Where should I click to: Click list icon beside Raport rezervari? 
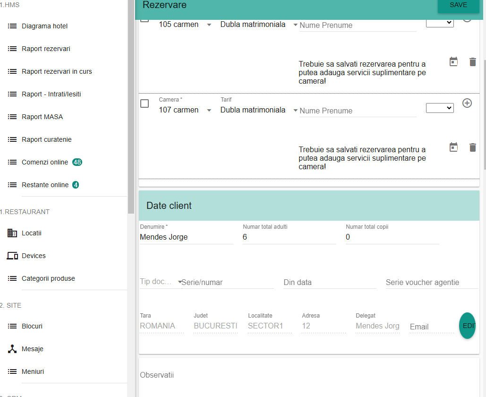point(12,49)
